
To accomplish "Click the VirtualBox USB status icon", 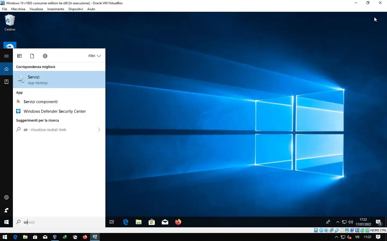I will (x=336, y=230).
